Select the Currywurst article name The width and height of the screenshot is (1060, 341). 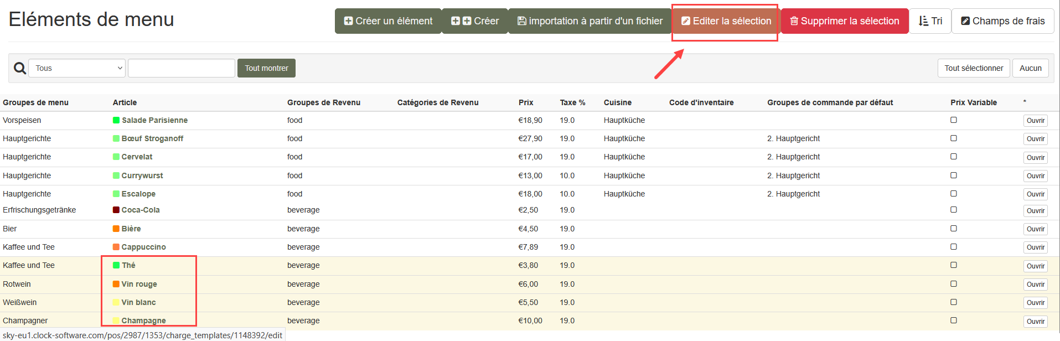point(142,175)
